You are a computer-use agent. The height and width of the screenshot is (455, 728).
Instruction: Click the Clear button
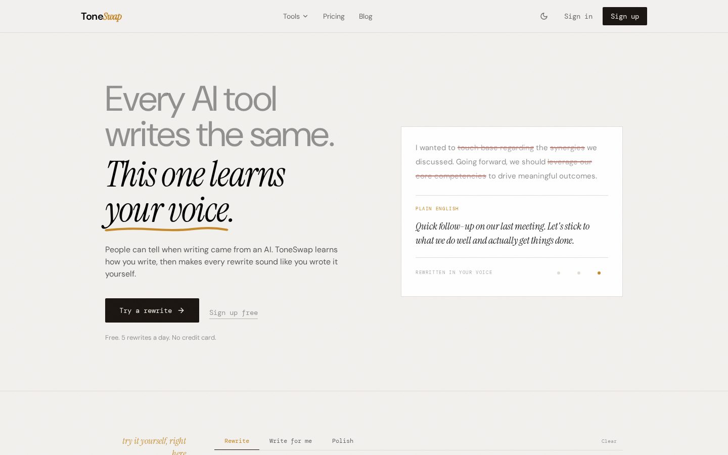coord(609,441)
